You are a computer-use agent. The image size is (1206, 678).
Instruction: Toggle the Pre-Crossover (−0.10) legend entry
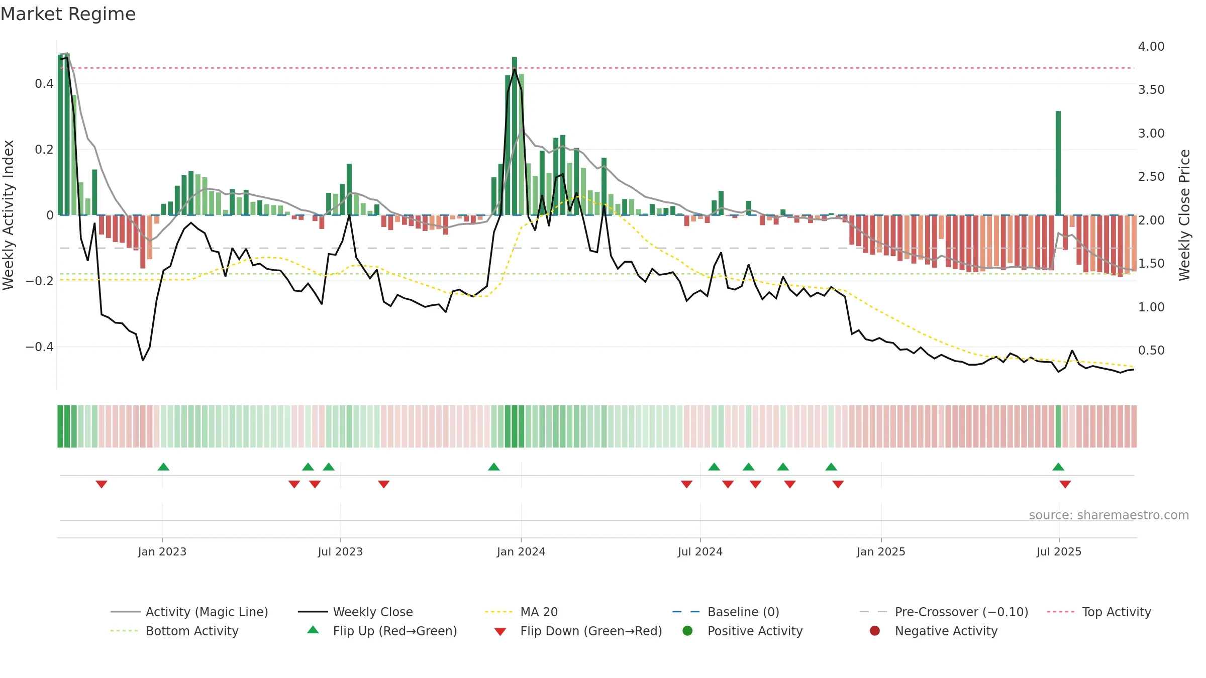(x=944, y=612)
